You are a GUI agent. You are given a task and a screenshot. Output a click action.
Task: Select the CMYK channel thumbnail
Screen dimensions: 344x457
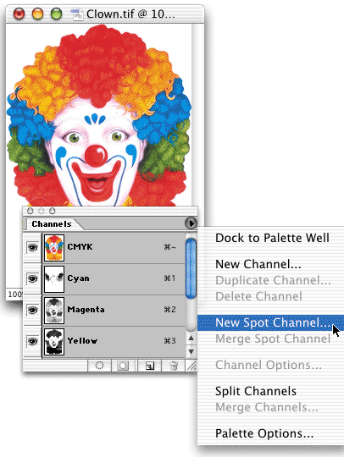54,248
